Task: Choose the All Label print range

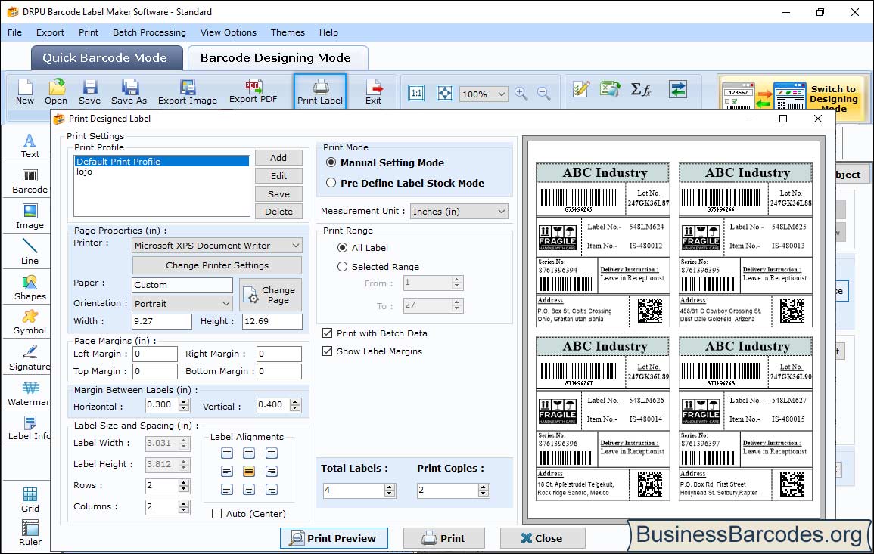Action: coord(342,248)
